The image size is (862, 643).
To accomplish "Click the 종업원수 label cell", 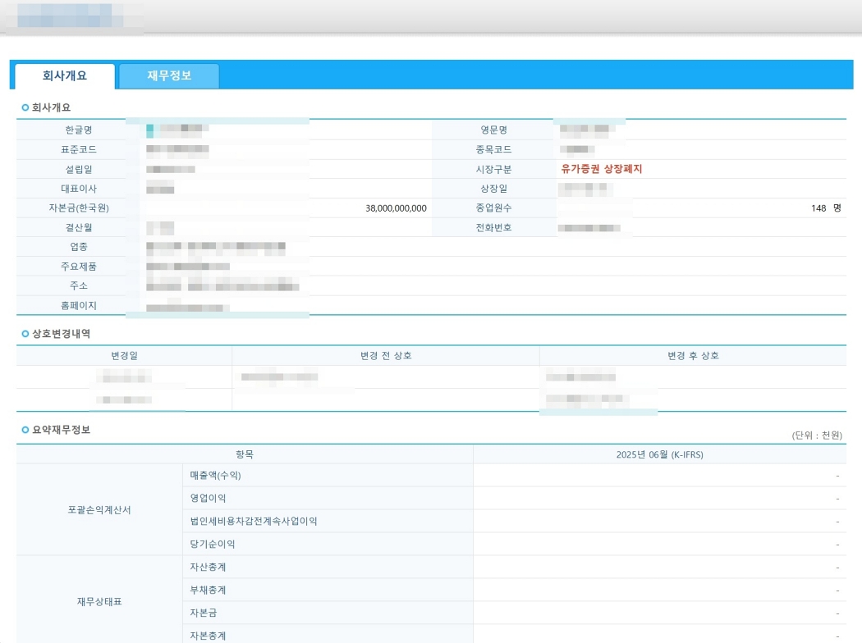I will (x=493, y=208).
